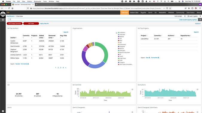The width and height of the screenshot is (202, 113).
Task: Open the macOS Wi-Fi status icon
Action: click(x=161, y=1)
